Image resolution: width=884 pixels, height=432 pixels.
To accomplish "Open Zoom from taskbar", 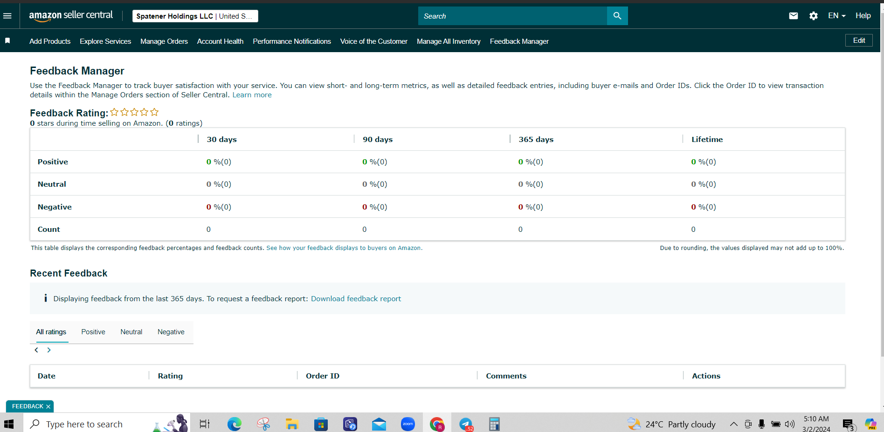I will click(408, 424).
